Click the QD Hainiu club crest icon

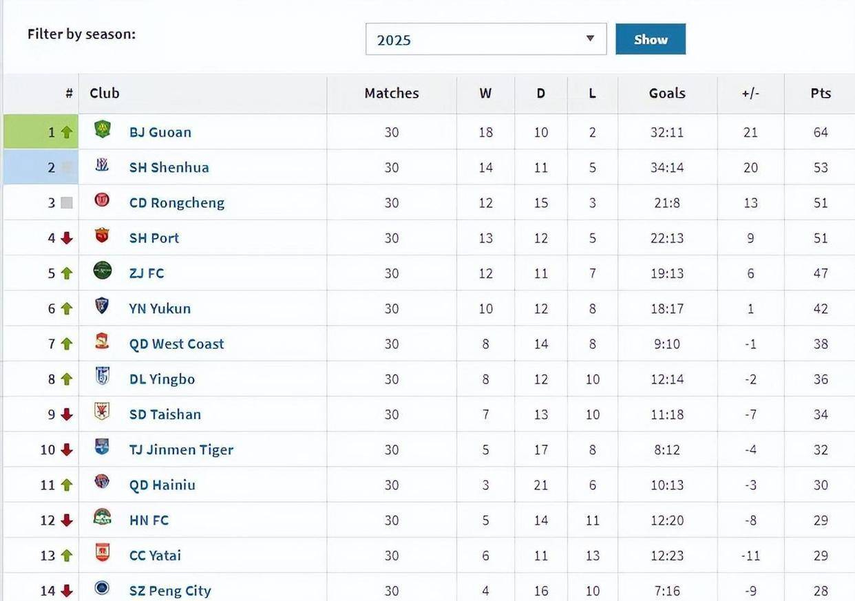tap(103, 483)
